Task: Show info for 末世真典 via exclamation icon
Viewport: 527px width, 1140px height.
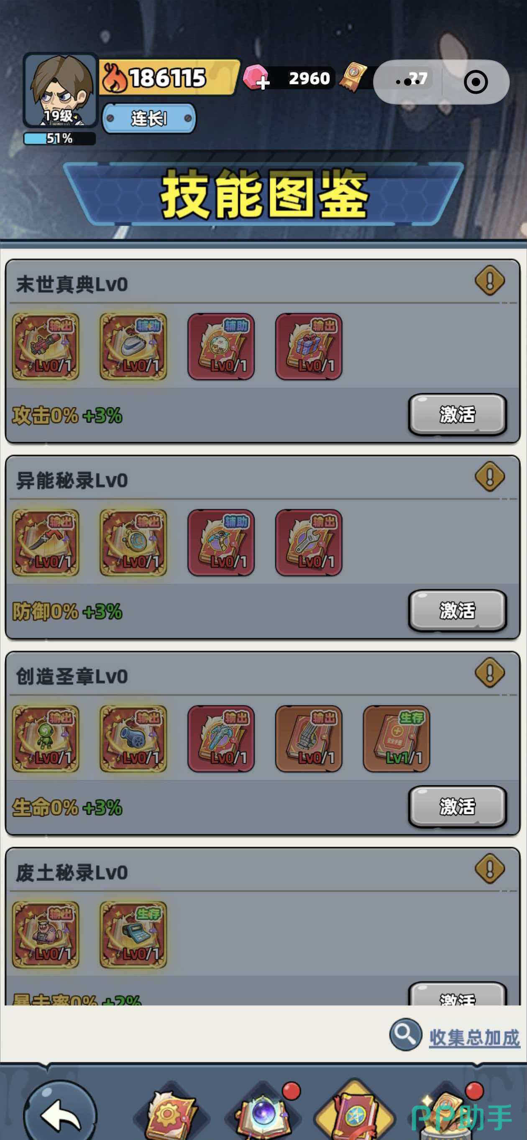Action: point(489,280)
